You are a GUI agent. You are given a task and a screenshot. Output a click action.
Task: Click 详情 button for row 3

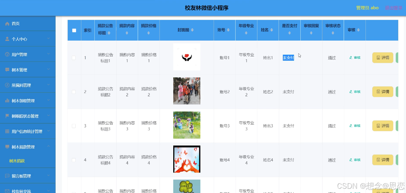point(383,126)
